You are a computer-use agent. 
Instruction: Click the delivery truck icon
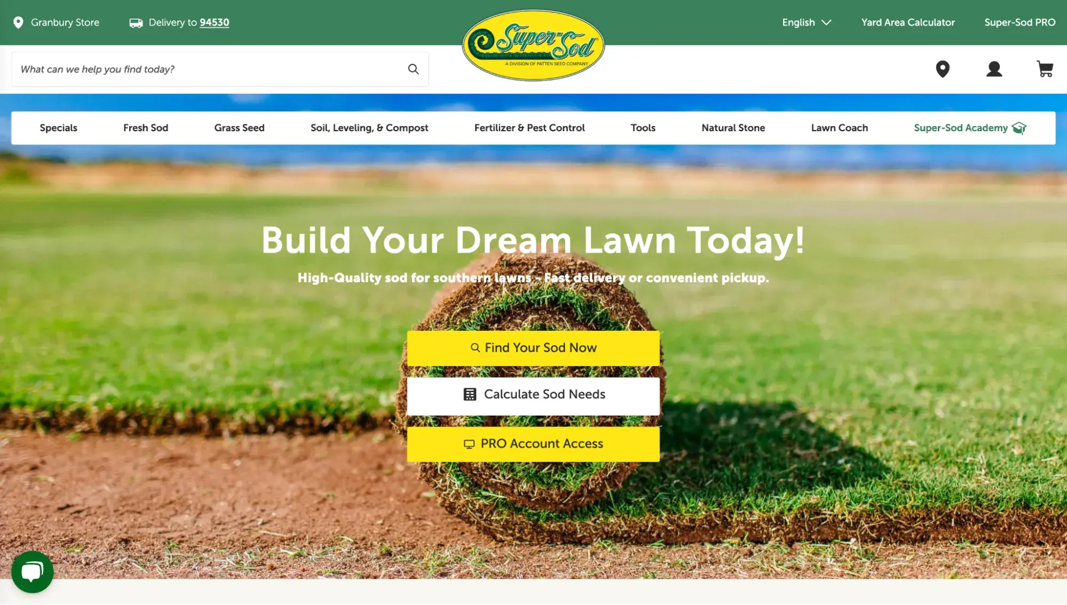(x=135, y=22)
